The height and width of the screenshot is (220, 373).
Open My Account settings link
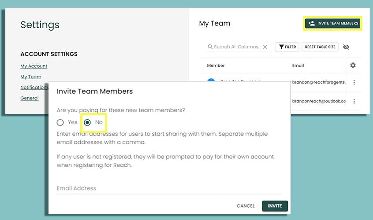(34, 66)
